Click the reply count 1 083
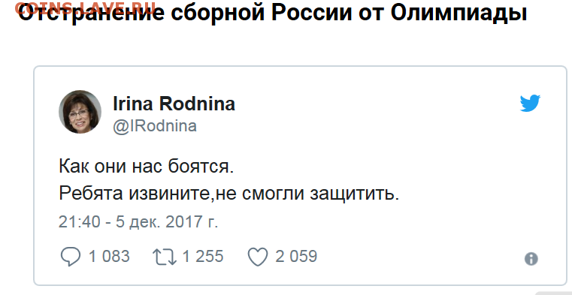The height and width of the screenshot is (295, 572). [109, 257]
